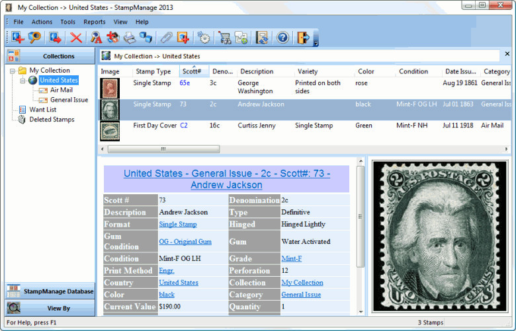The image size is (516, 331).
Task: Click the backup/refresh book icon
Action: [x=262, y=38]
